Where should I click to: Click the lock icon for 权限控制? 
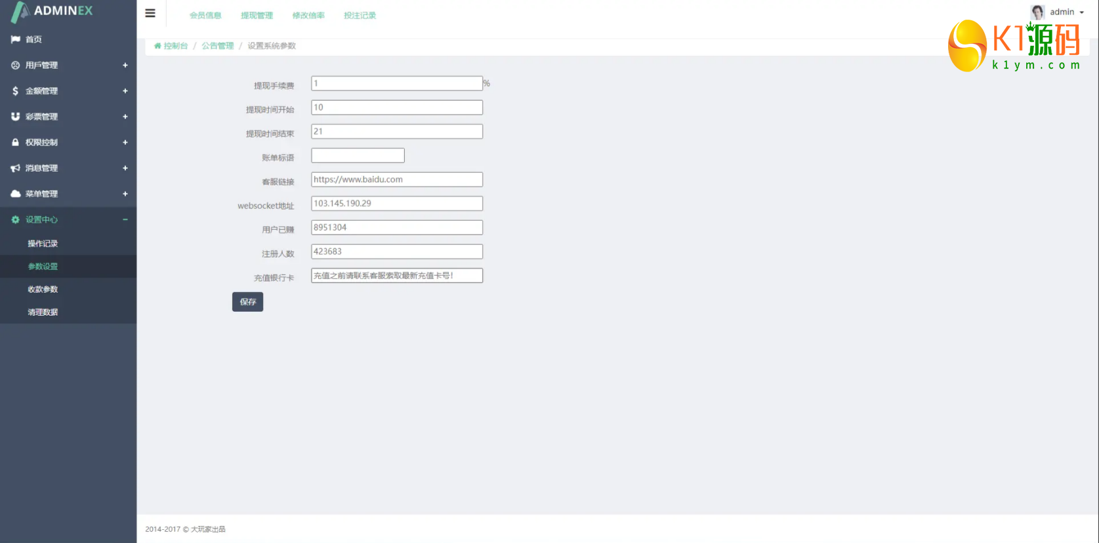click(x=16, y=142)
